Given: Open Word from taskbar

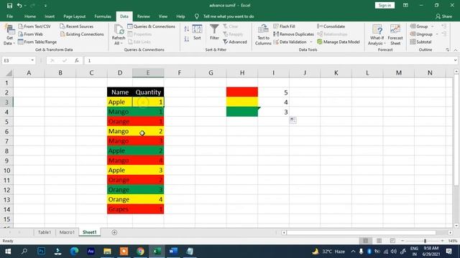Looking at the screenshot, I should [x=173, y=252].
